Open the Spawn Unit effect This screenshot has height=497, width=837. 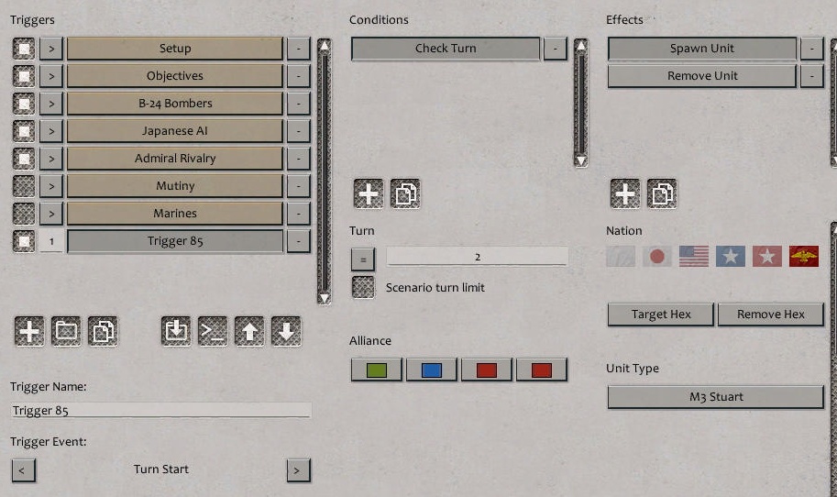[x=702, y=49]
